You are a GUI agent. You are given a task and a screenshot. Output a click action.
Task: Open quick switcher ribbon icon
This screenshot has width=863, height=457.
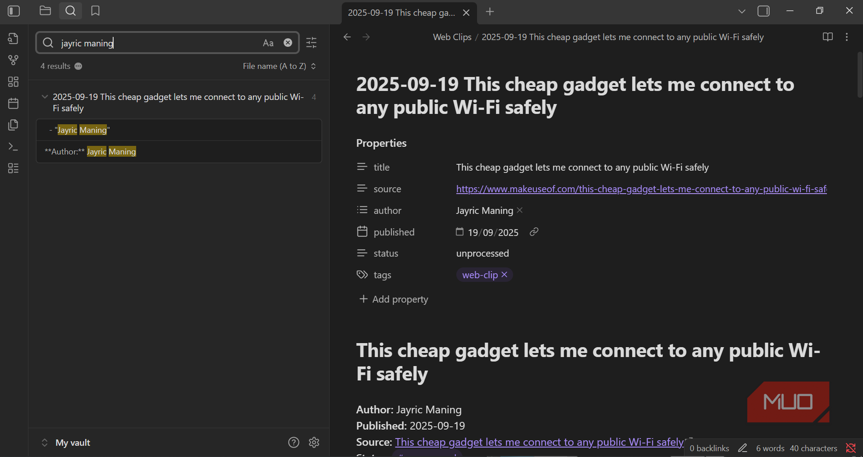click(x=14, y=39)
